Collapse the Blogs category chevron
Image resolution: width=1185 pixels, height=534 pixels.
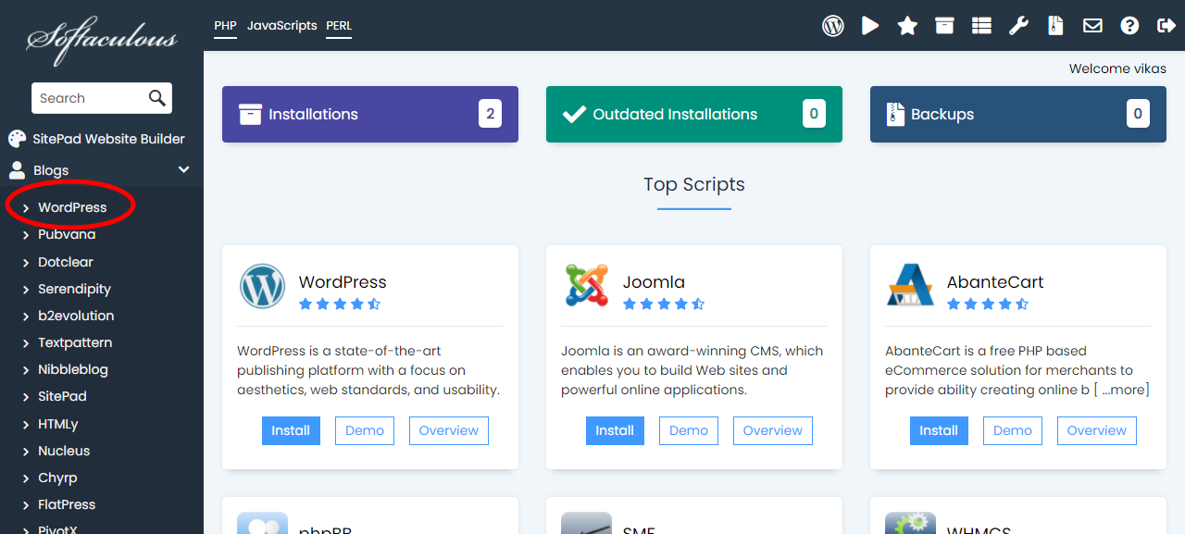[183, 169]
